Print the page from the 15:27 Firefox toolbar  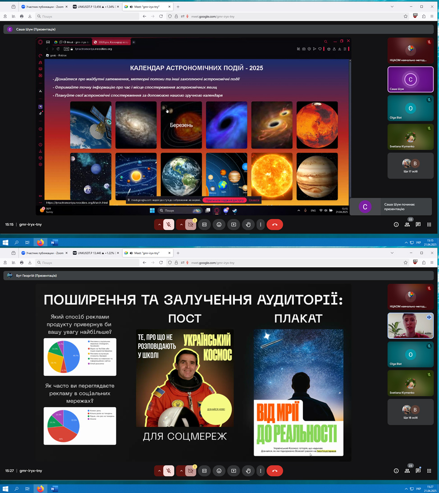[x=22, y=263]
